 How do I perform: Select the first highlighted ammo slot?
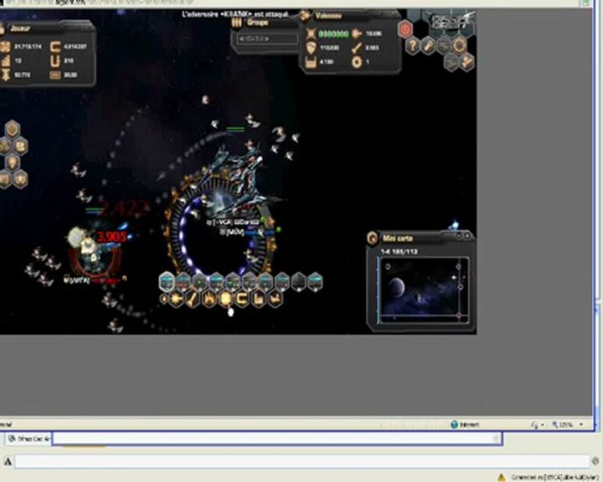(x=167, y=282)
